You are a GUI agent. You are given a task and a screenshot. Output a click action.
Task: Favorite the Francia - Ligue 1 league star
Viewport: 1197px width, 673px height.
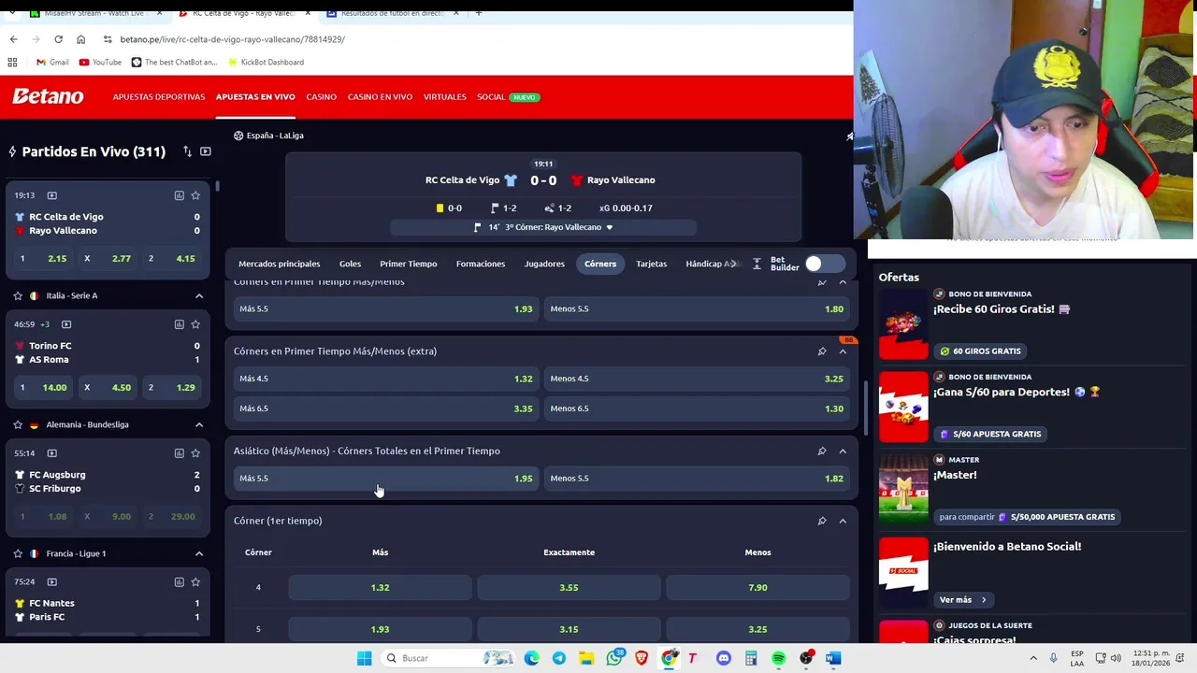pos(18,553)
